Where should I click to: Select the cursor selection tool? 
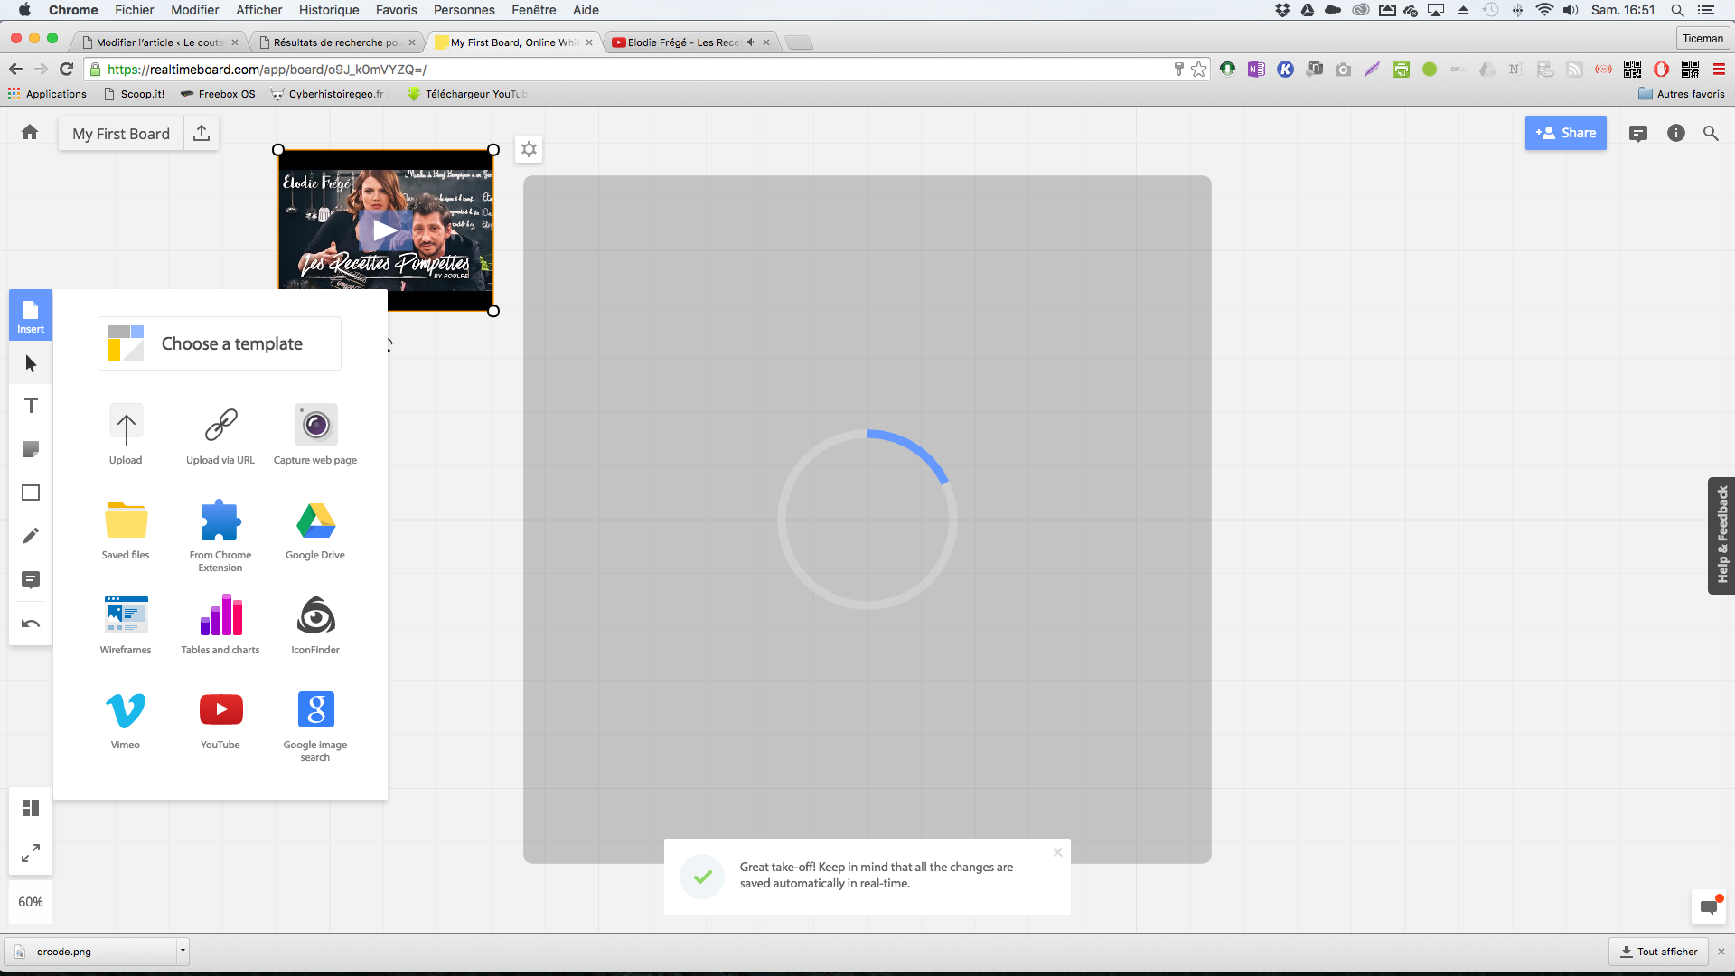(x=31, y=363)
